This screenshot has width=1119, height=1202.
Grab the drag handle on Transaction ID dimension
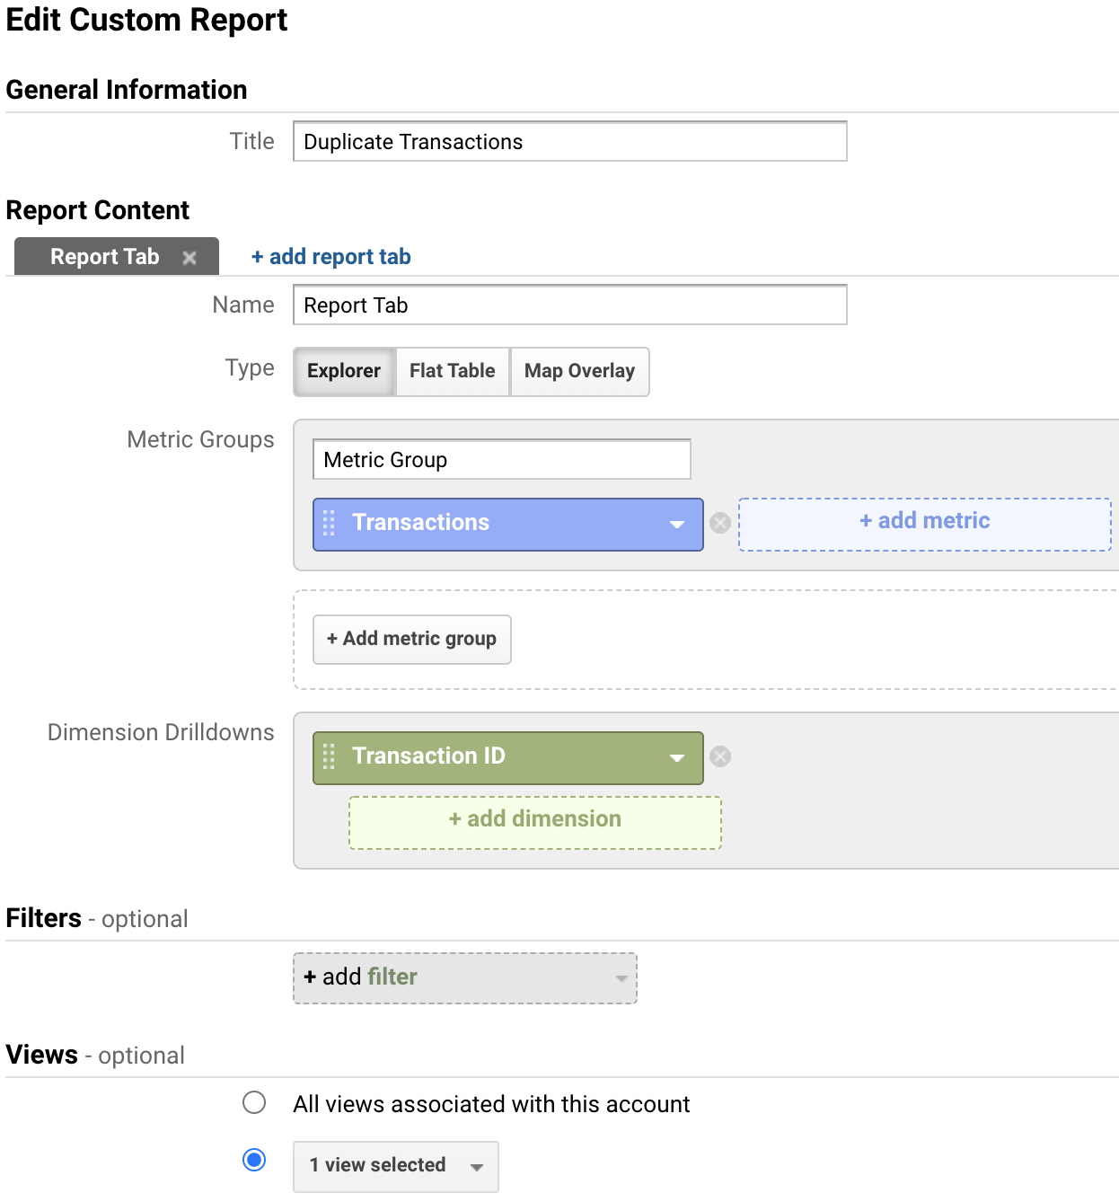(329, 756)
